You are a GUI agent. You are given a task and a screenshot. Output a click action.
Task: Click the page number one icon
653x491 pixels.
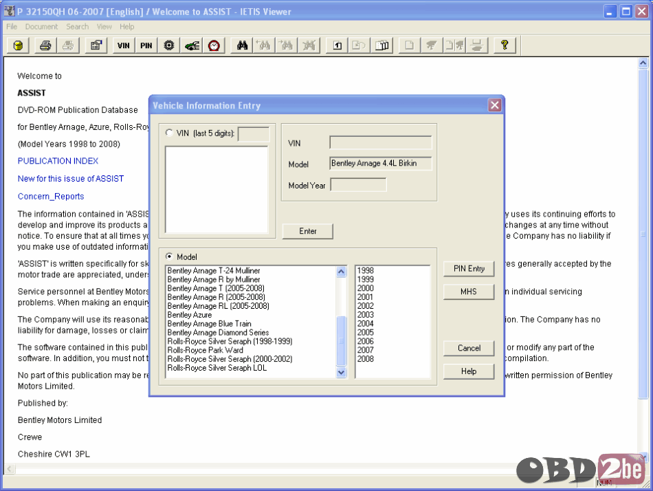pos(337,45)
